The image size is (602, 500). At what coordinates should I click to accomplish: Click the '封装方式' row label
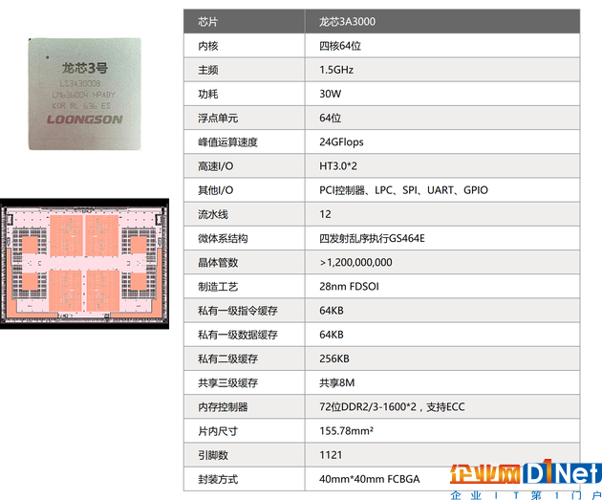218,479
